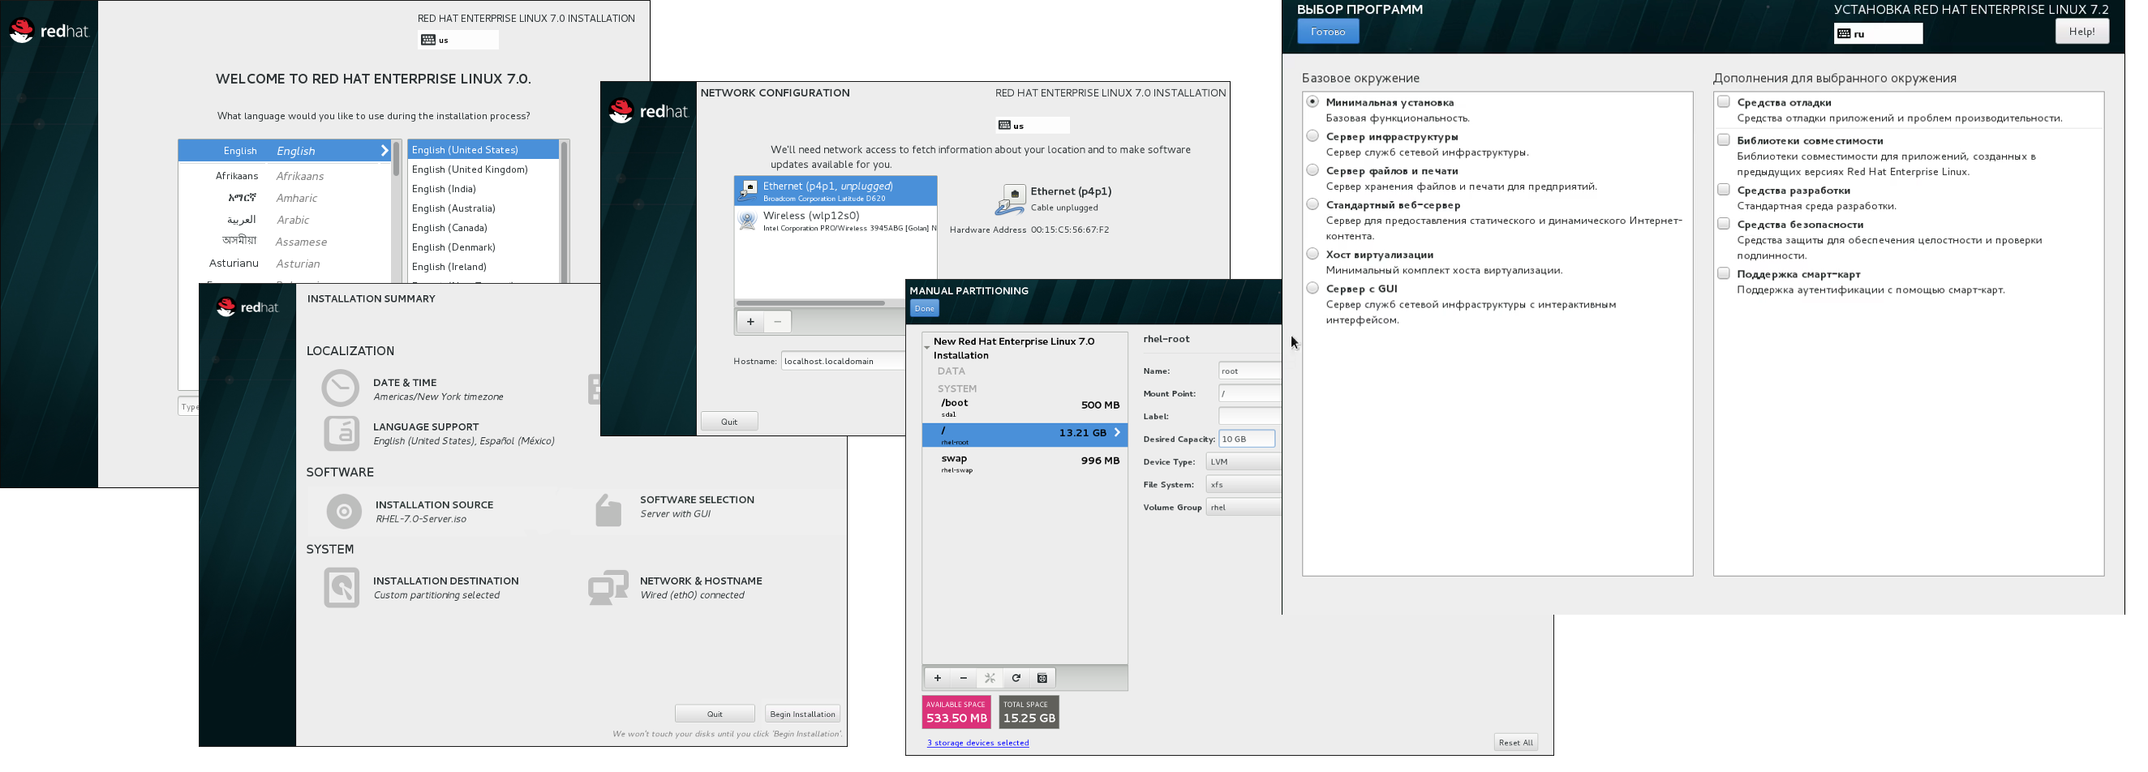Click Reset All button
This screenshot has height=772, width=2148.
pyautogui.click(x=1515, y=743)
